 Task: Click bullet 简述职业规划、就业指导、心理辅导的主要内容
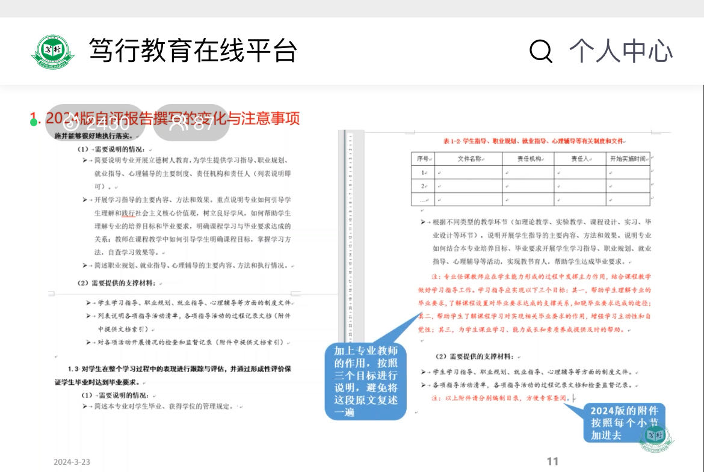point(188,266)
